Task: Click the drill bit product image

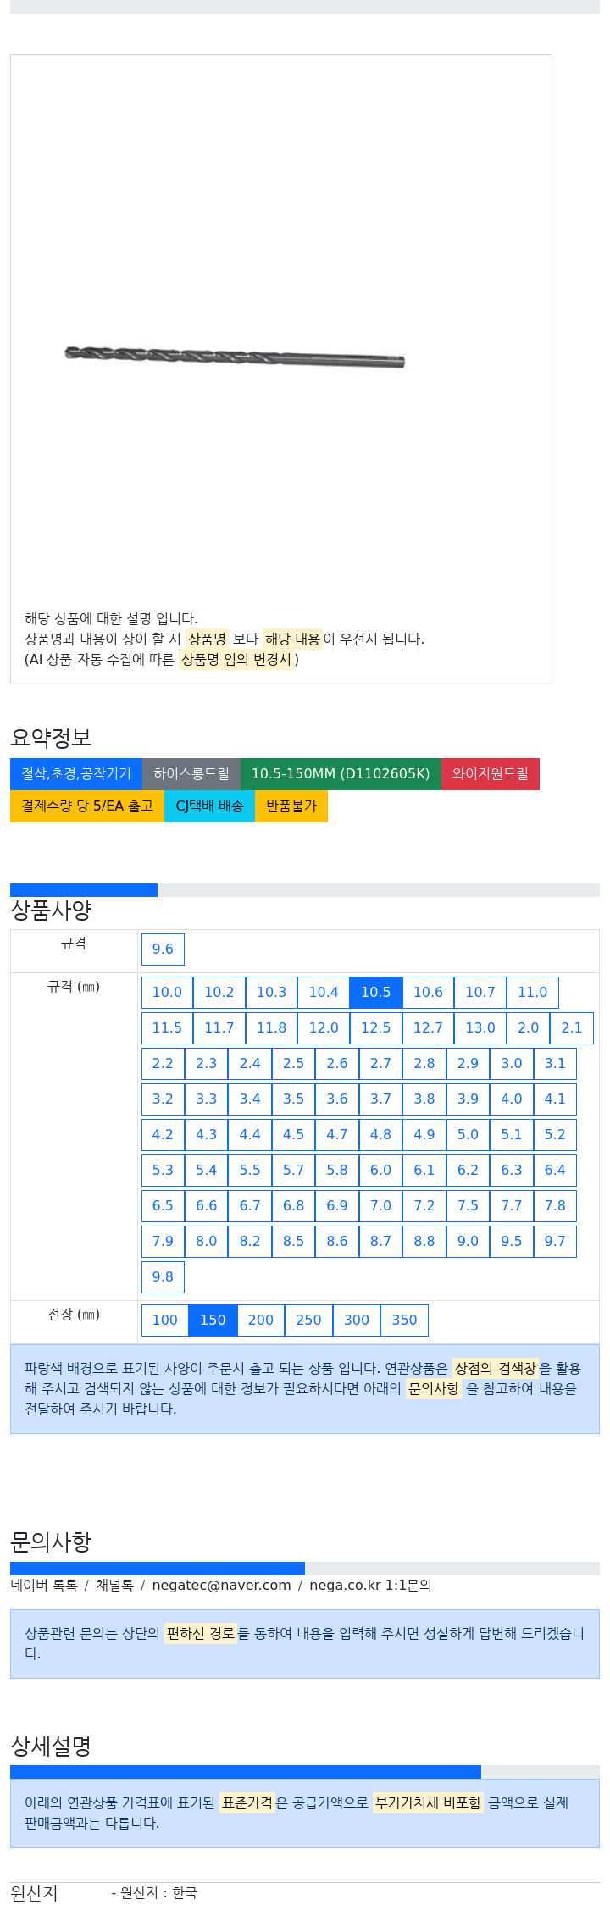Action: [x=235, y=357]
